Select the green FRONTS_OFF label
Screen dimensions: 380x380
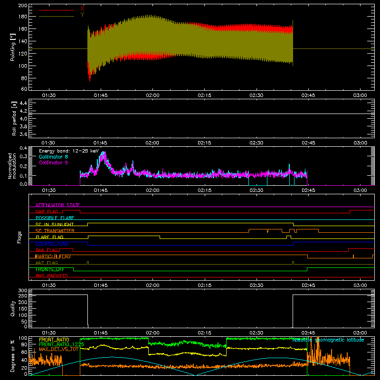pos(50,269)
